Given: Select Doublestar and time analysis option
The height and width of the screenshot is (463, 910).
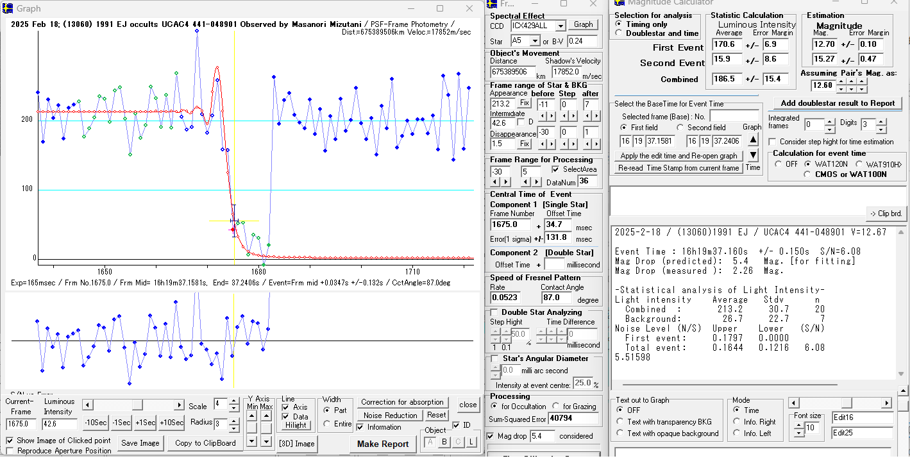Looking at the screenshot, I should (618, 33).
